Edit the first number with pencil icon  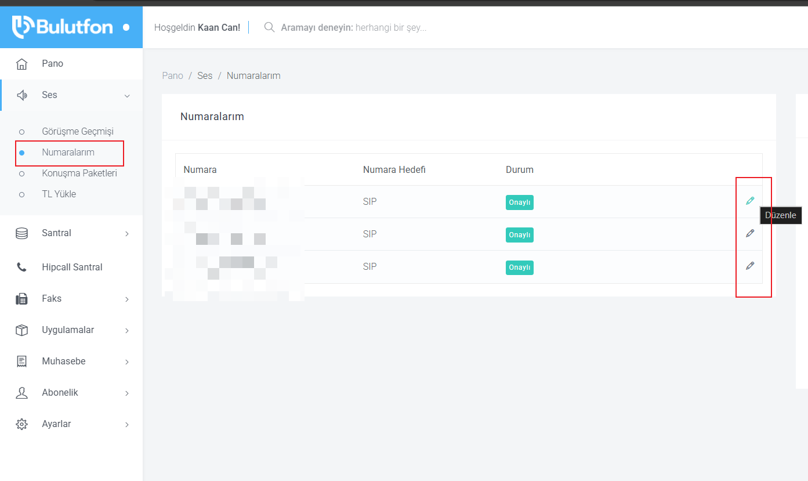[x=750, y=201]
